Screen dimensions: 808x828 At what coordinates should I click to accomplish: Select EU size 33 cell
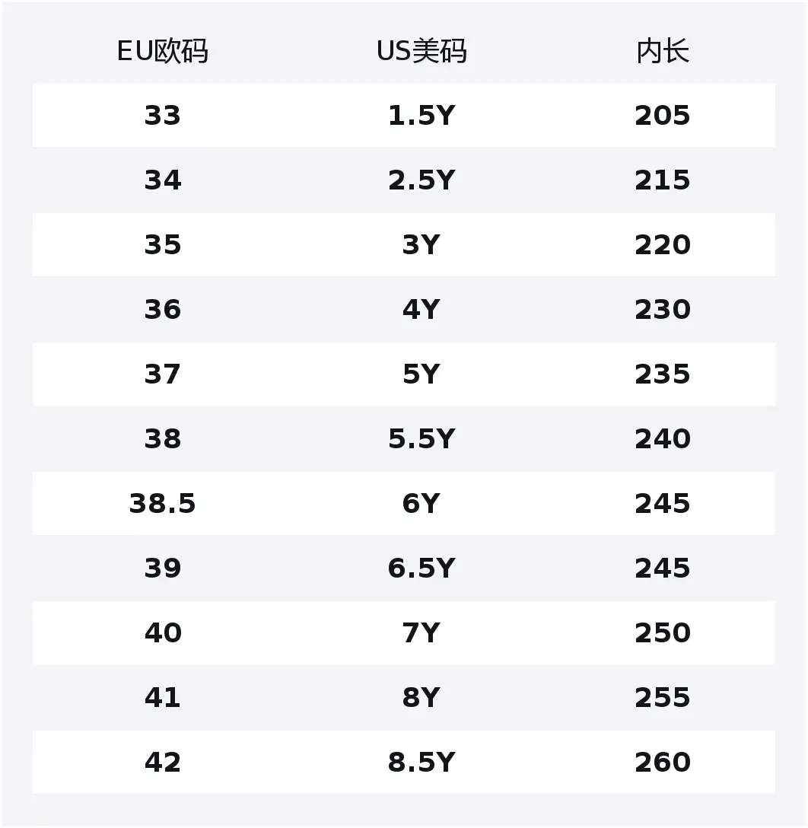[x=162, y=116]
